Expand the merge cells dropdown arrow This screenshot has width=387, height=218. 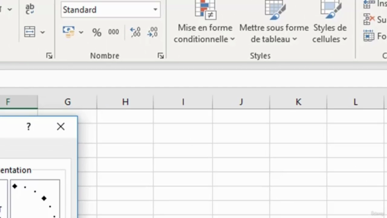(42, 32)
